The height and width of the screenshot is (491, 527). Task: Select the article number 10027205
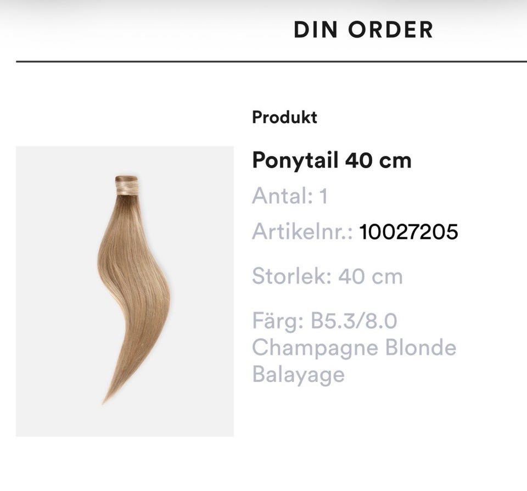tap(408, 232)
